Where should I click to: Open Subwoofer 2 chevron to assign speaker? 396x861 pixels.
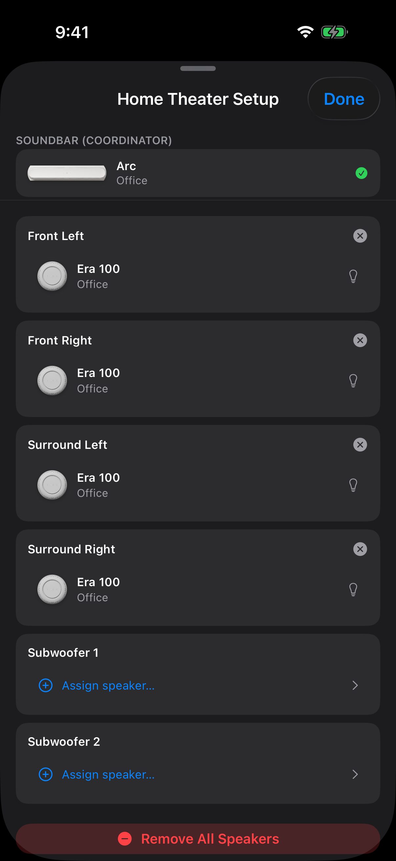[x=355, y=774]
